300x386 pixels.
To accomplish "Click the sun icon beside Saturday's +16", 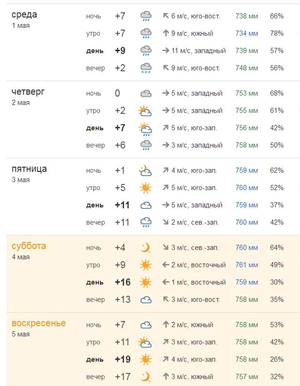I will pyautogui.click(x=145, y=282).
